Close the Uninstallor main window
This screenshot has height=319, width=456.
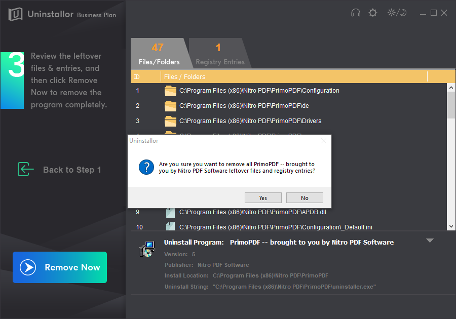pyautogui.click(x=444, y=13)
